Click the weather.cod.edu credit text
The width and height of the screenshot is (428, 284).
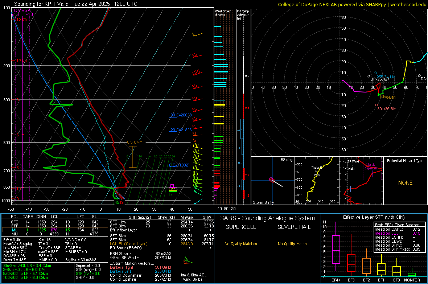[408, 4]
